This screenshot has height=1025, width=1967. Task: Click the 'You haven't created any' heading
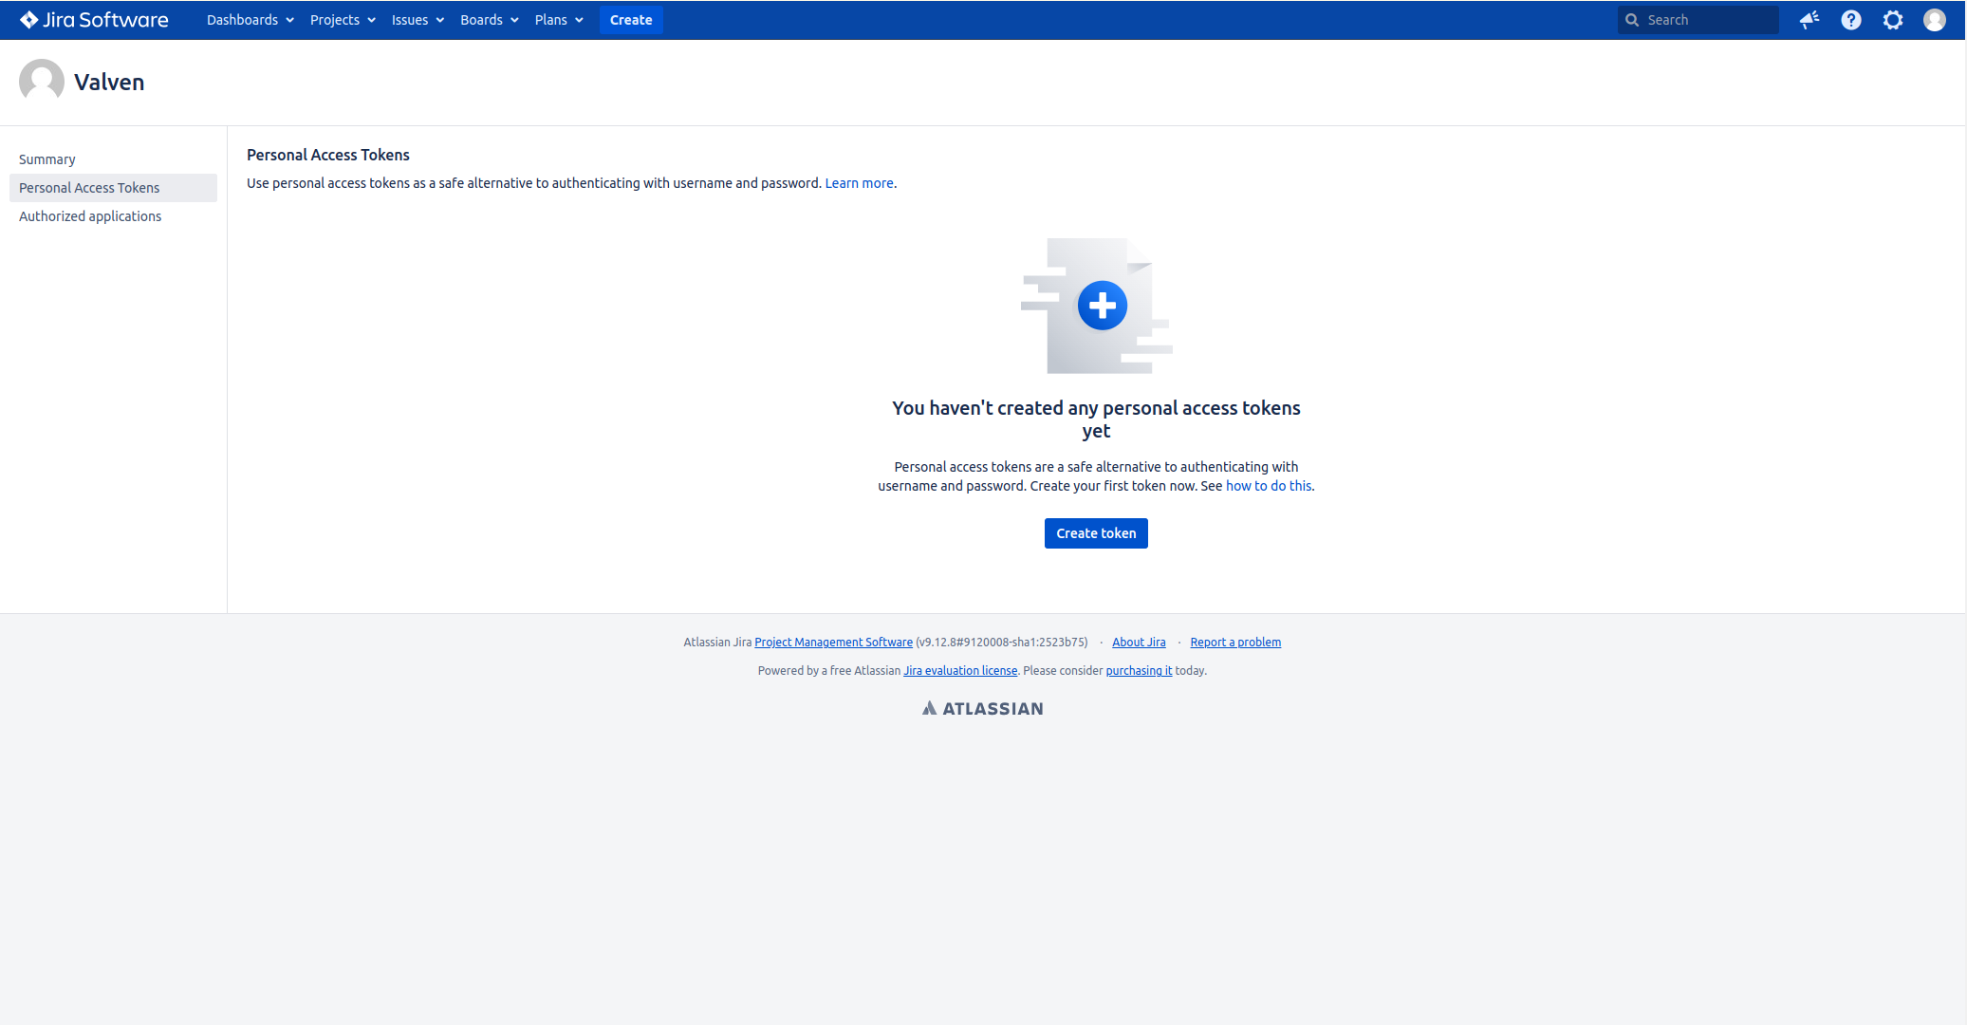click(x=1096, y=419)
